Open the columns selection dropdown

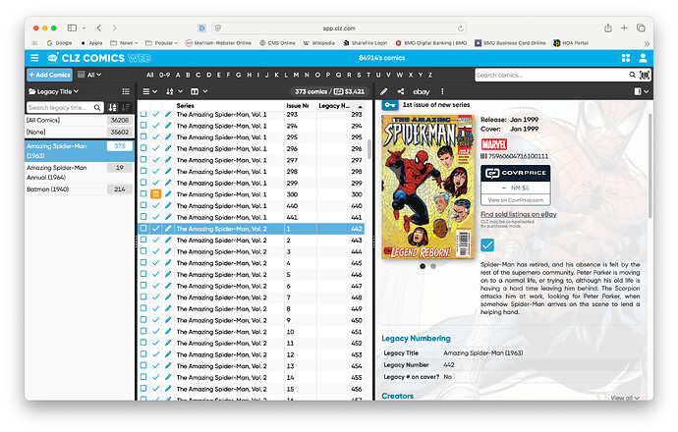tap(198, 91)
